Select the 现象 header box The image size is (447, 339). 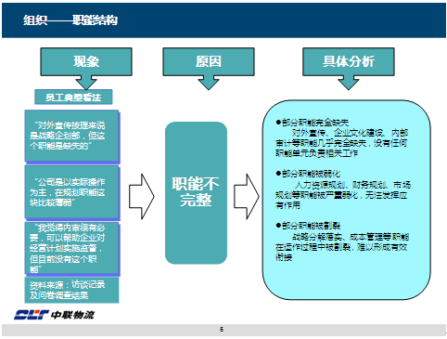86,61
